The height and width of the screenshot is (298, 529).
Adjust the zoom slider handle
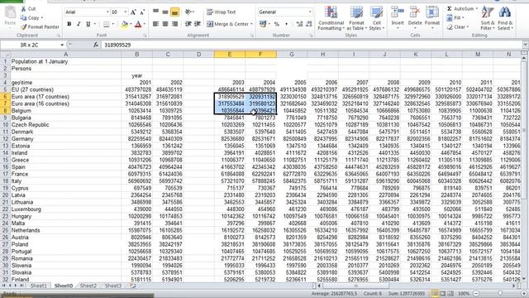coord(500,294)
